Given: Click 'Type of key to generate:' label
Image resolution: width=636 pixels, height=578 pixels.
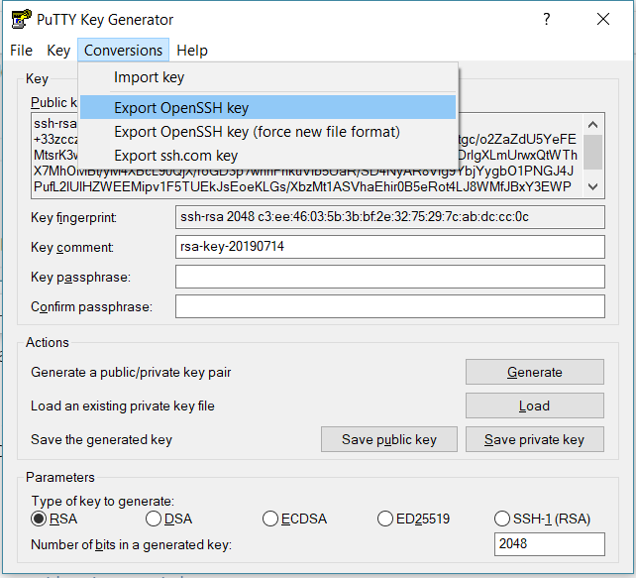Looking at the screenshot, I should pos(103,502).
